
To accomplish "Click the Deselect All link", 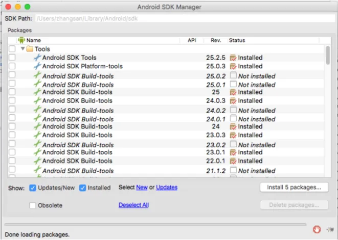I will (133, 205).
